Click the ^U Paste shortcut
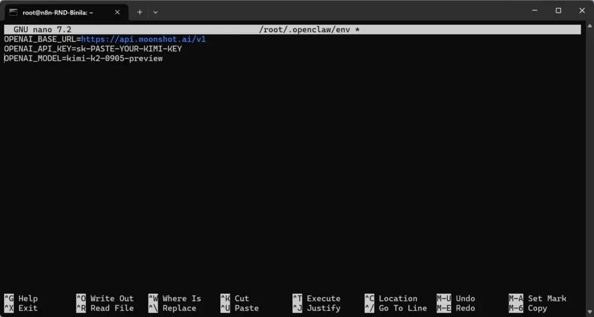 240,308
